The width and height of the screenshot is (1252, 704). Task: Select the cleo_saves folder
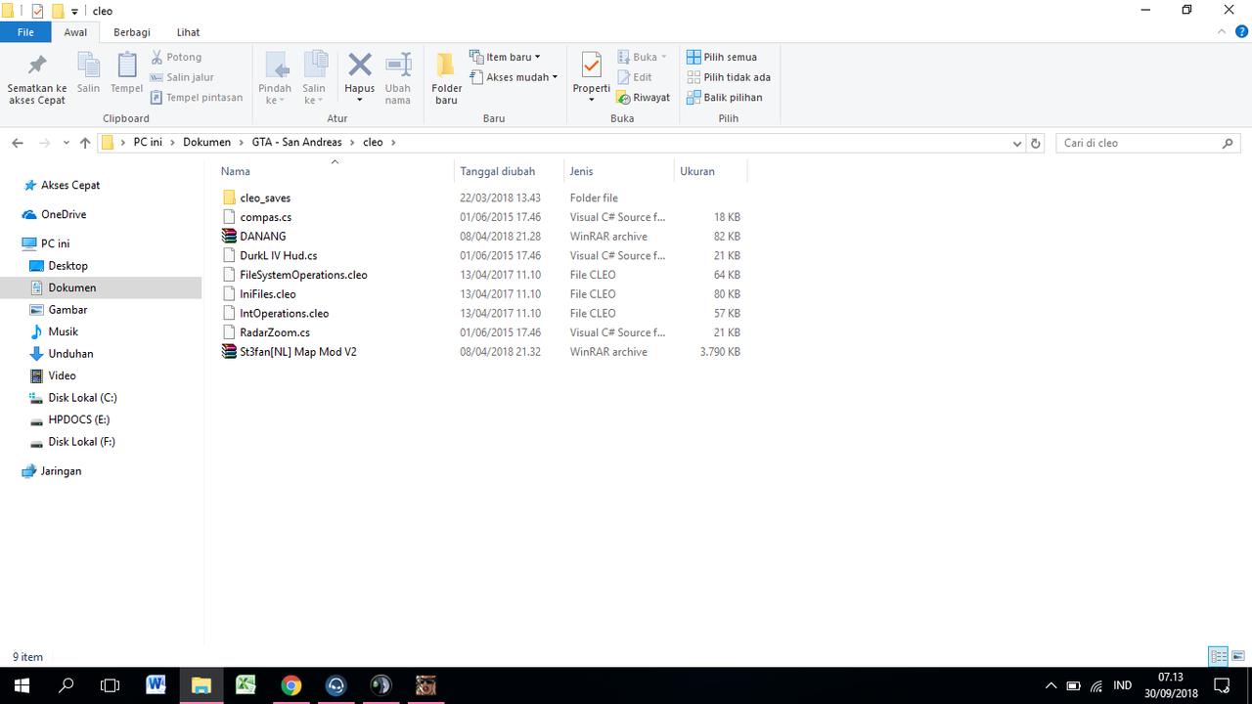(x=265, y=198)
